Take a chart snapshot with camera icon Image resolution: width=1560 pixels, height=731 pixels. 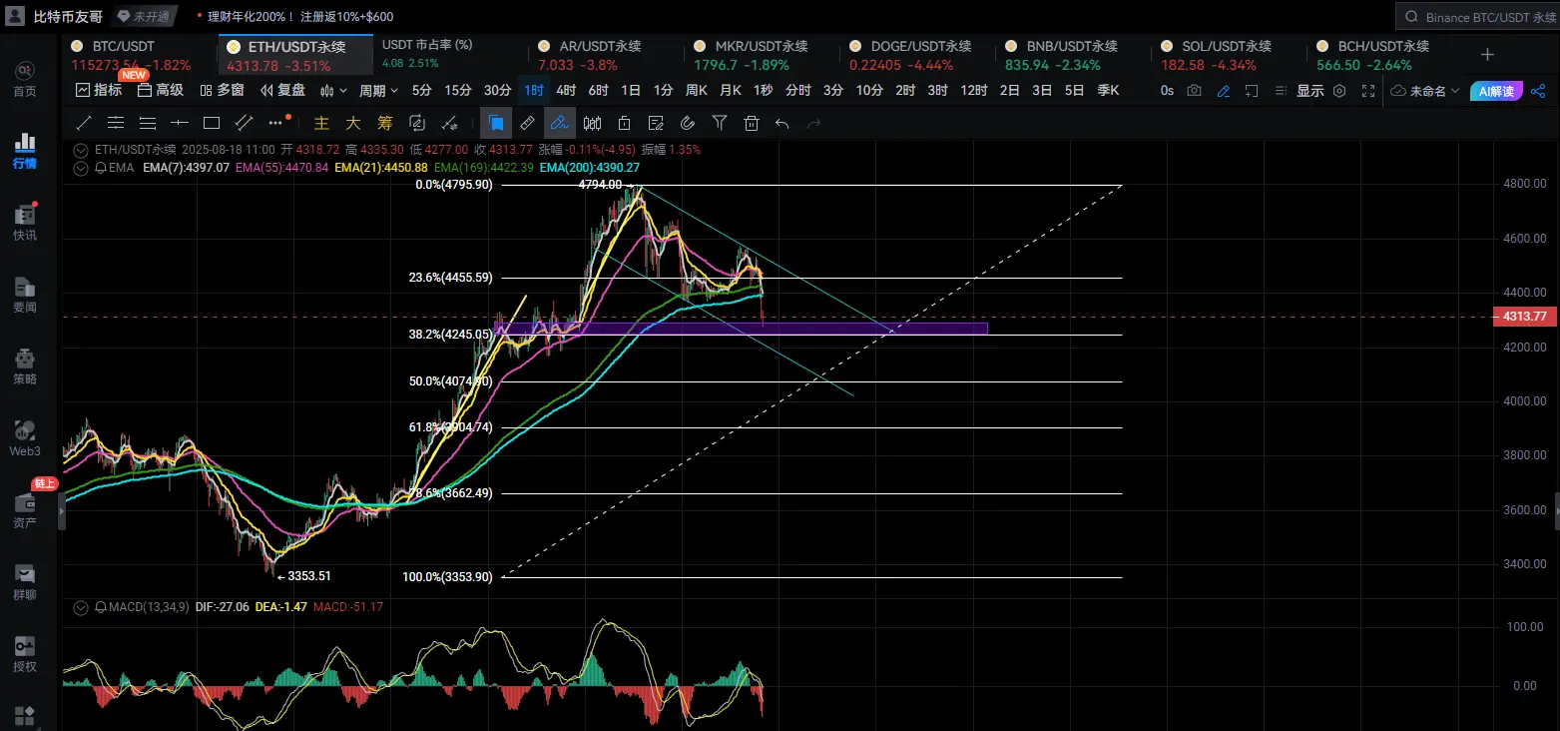1195,90
